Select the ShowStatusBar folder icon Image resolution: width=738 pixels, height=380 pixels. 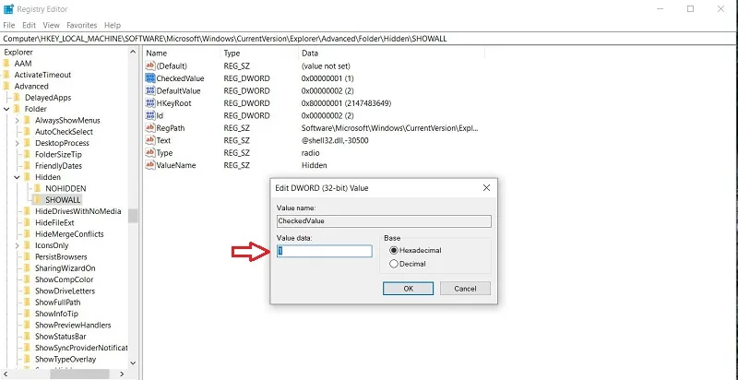point(27,337)
